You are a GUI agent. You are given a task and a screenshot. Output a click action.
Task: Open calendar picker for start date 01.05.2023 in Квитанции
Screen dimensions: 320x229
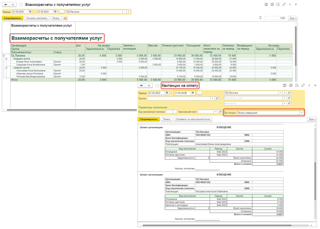(167, 93)
